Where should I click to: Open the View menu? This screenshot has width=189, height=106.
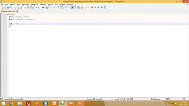[x=18, y=5]
